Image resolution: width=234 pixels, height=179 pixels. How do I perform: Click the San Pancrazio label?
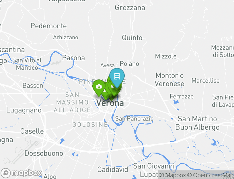pyautogui.click(x=134, y=119)
